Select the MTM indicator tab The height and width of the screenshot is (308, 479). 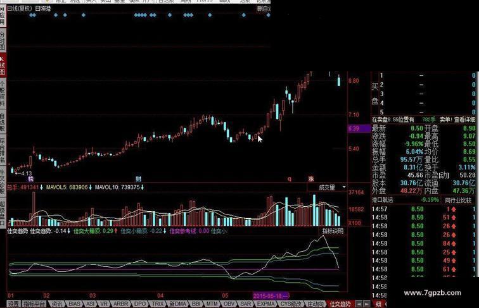click(212, 304)
